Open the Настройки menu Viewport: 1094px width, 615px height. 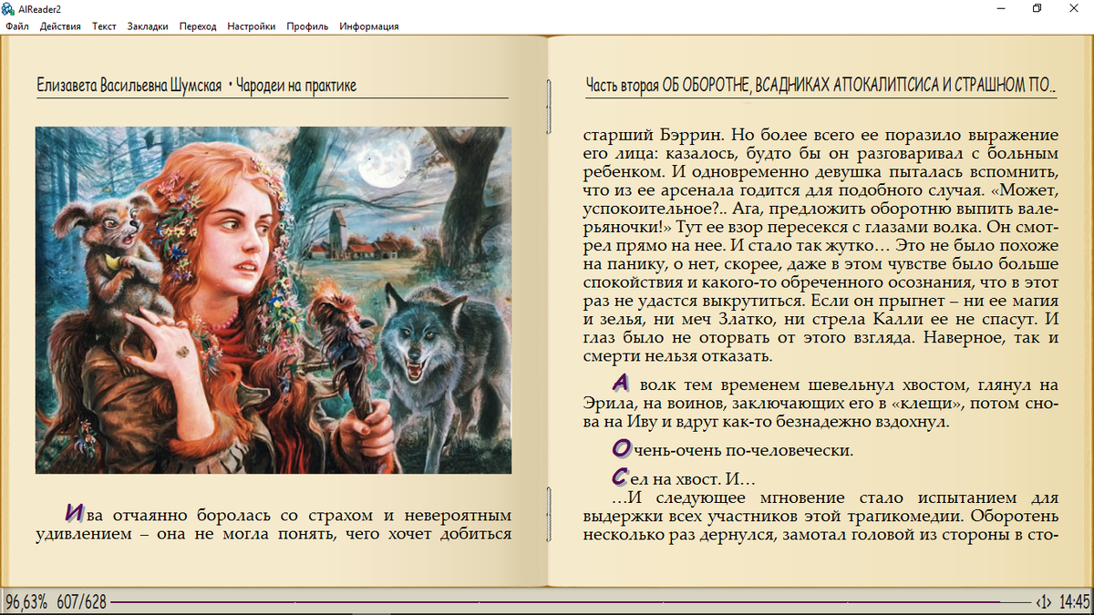tap(250, 26)
